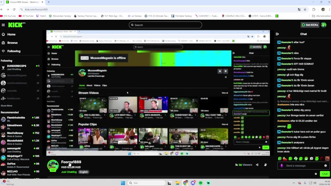Collapse the chat panel

coord(277,34)
